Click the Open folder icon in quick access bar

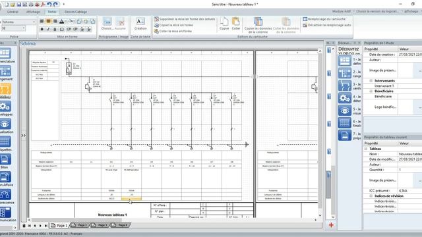[13, 5]
